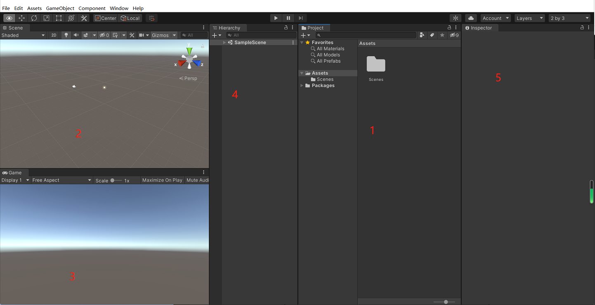595x305 pixels.
Task: Open the File menu
Action: (6, 8)
